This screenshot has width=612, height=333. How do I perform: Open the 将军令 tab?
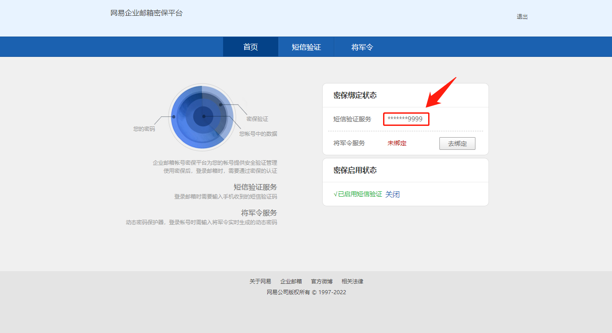click(x=362, y=47)
